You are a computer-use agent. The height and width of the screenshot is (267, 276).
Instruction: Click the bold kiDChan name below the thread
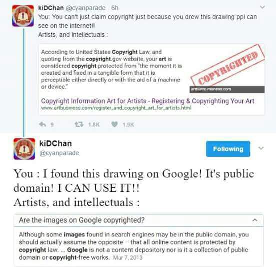click(x=56, y=144)
